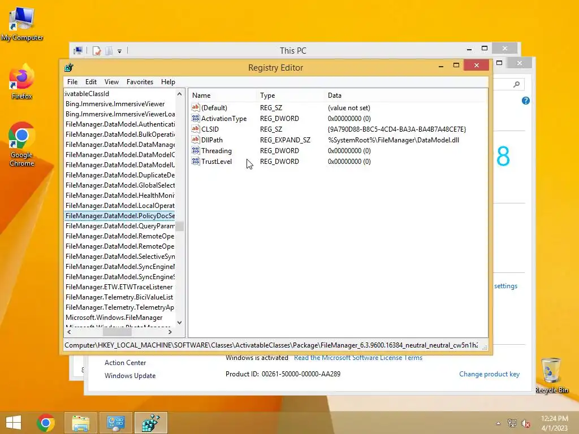Open Chrome from the taskbar
Screen dimensions: 579x434
pos(46,423)
